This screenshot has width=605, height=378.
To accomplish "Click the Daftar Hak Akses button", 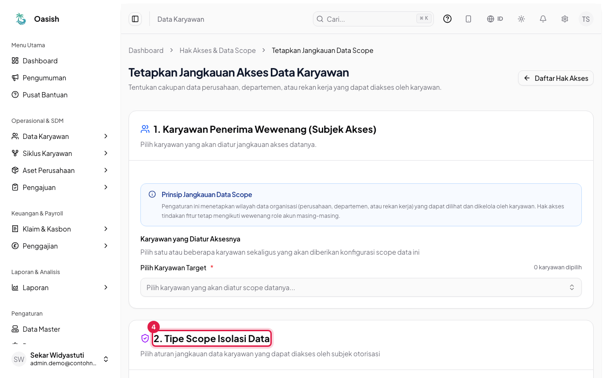I will click(556, 78).
